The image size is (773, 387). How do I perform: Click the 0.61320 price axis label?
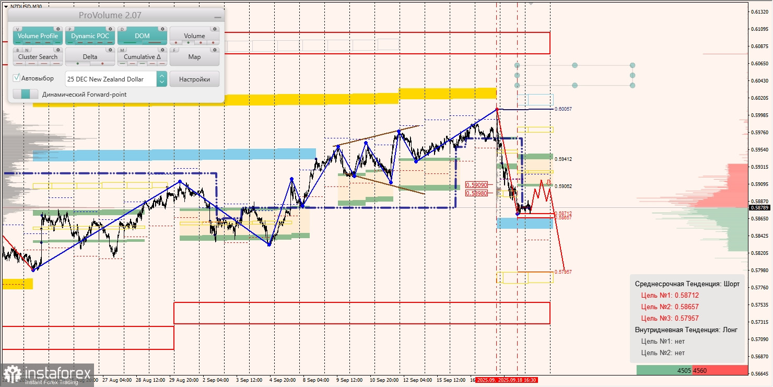pyautogui.click(x=759, y=11)
